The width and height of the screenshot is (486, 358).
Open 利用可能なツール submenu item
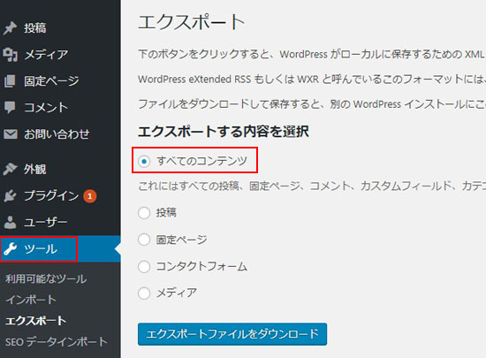tap(46, 278)
